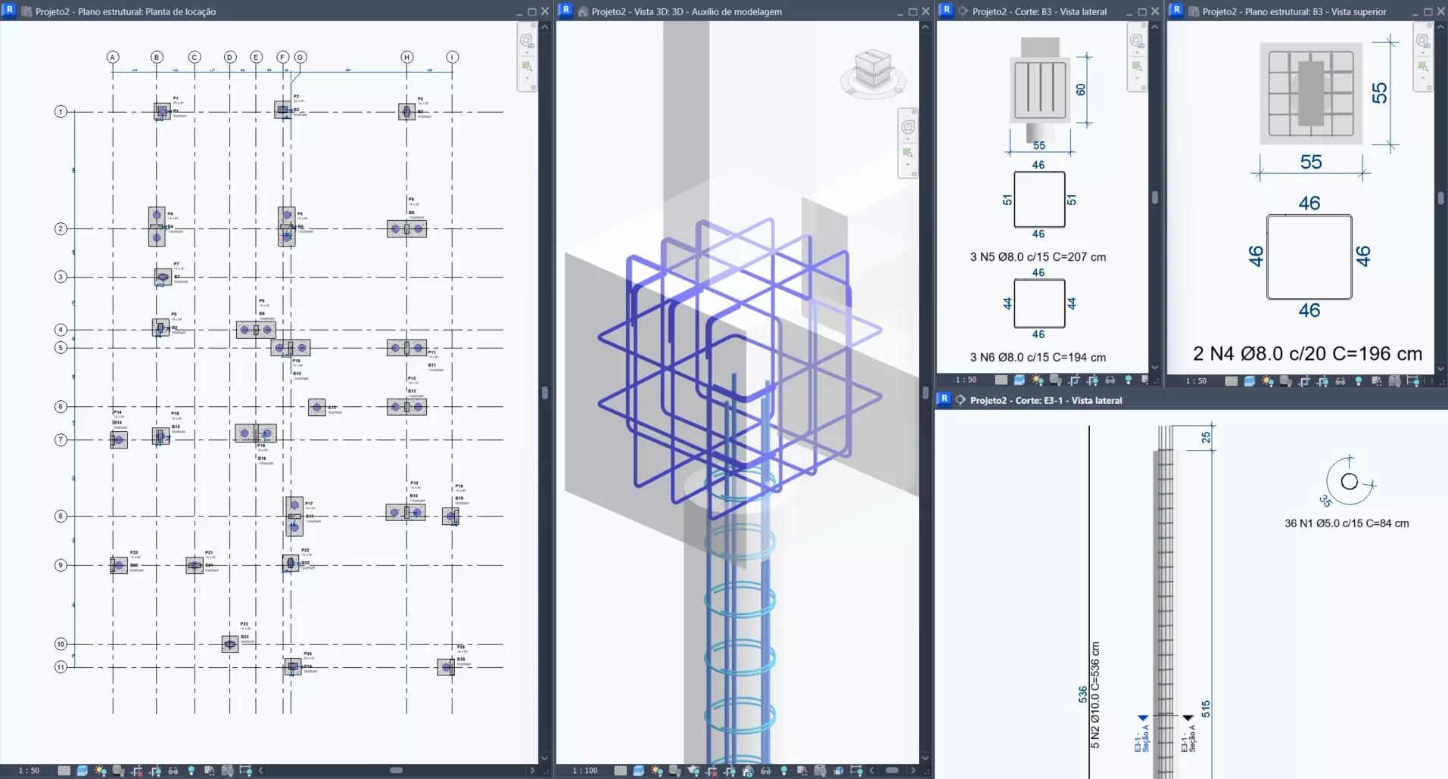
Task: Open scale 1:50 dropdown in Planta de locação
Action: tap(30, 771)
